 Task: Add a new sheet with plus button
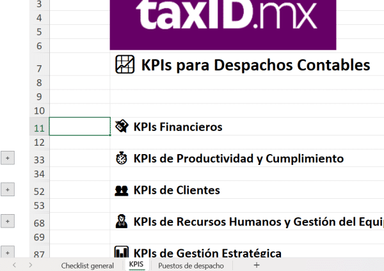257,265
